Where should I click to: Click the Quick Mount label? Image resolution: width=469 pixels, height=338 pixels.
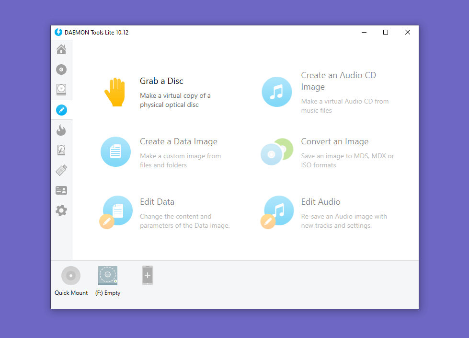[x=71, y=293]
